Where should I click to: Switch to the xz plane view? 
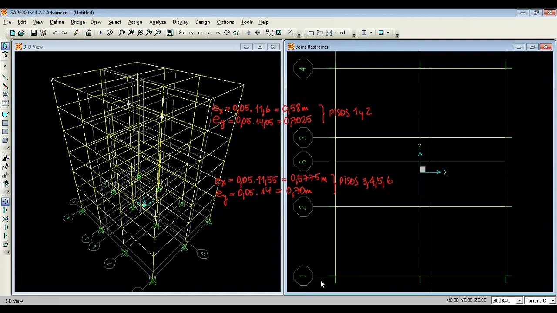click(x=200, y=33)
